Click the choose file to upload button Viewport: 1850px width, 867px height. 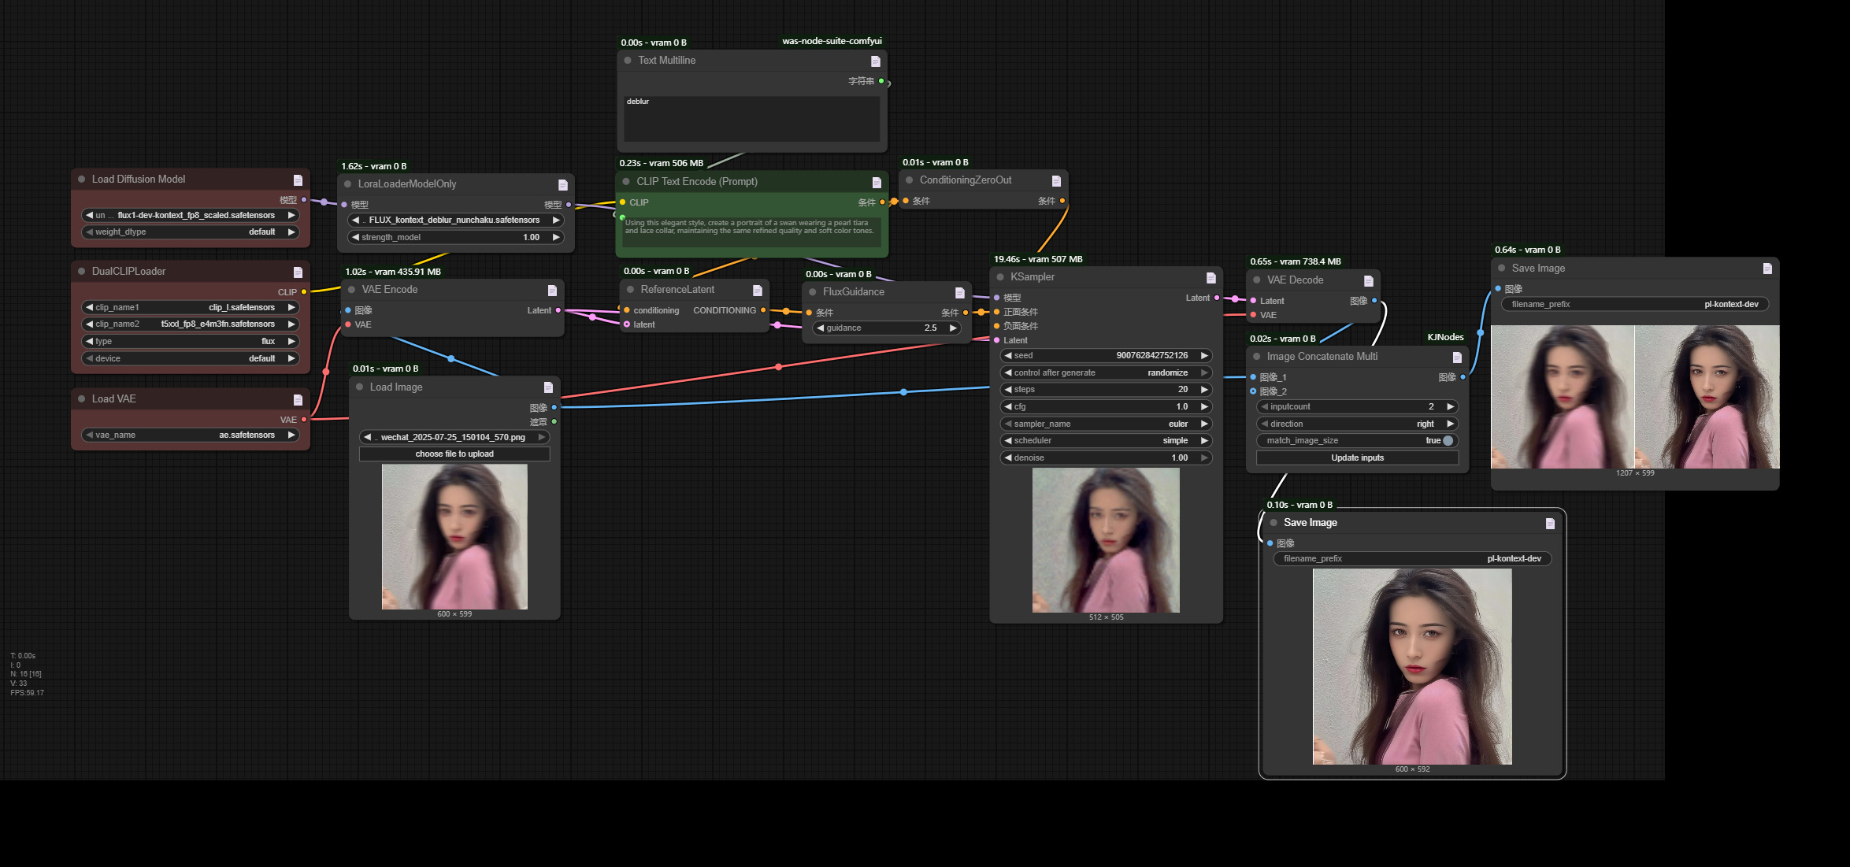pyautogui.click(x=454, y=454)
